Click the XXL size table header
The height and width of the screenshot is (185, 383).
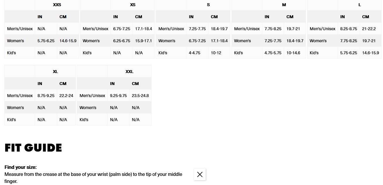129,72
